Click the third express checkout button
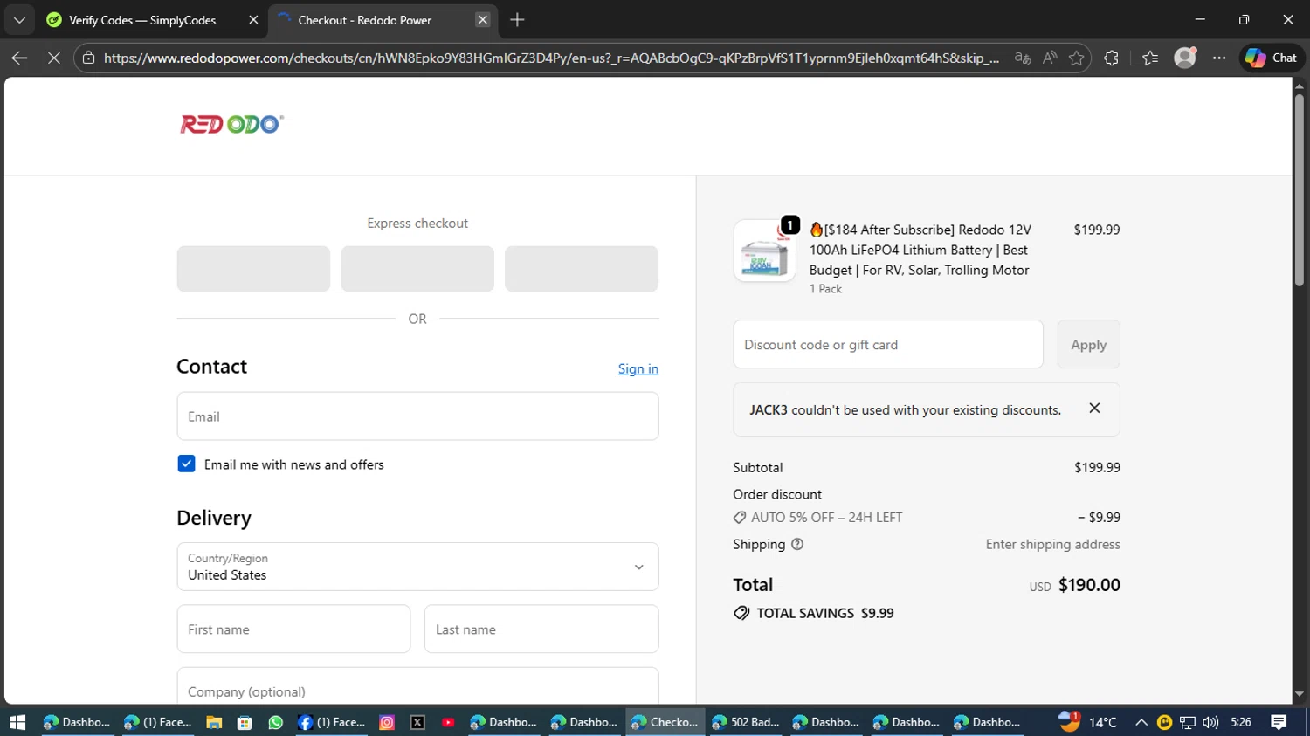 pos(582,269)
